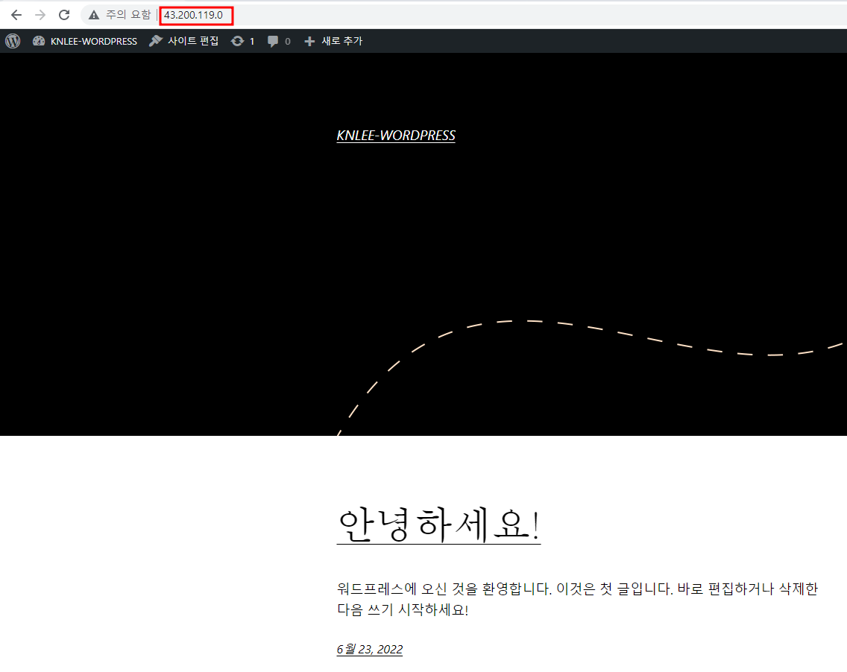Click the plus icon for new content

309,41
